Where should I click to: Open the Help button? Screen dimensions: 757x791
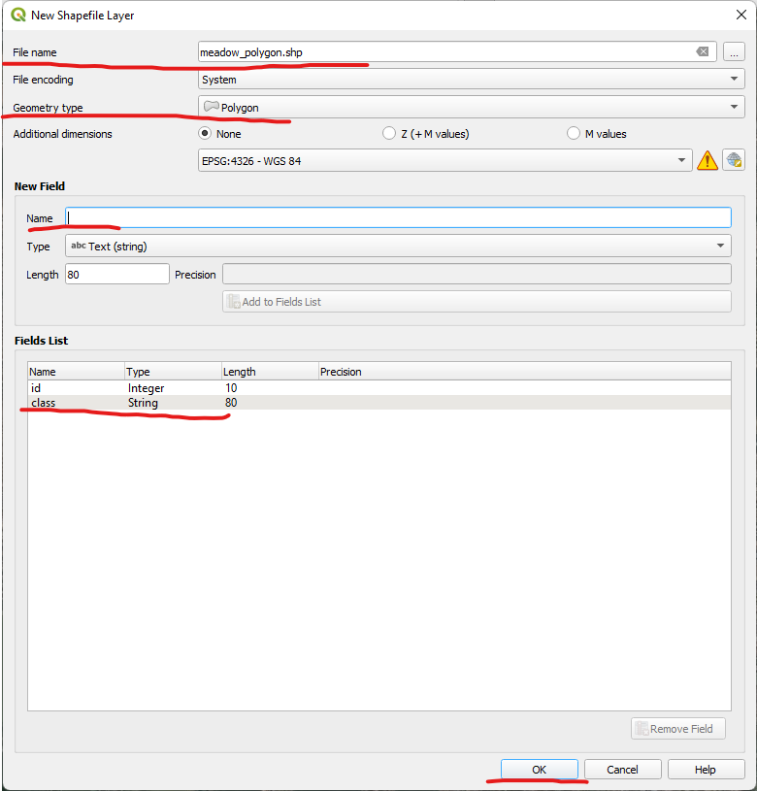click(x=706, y=770)
